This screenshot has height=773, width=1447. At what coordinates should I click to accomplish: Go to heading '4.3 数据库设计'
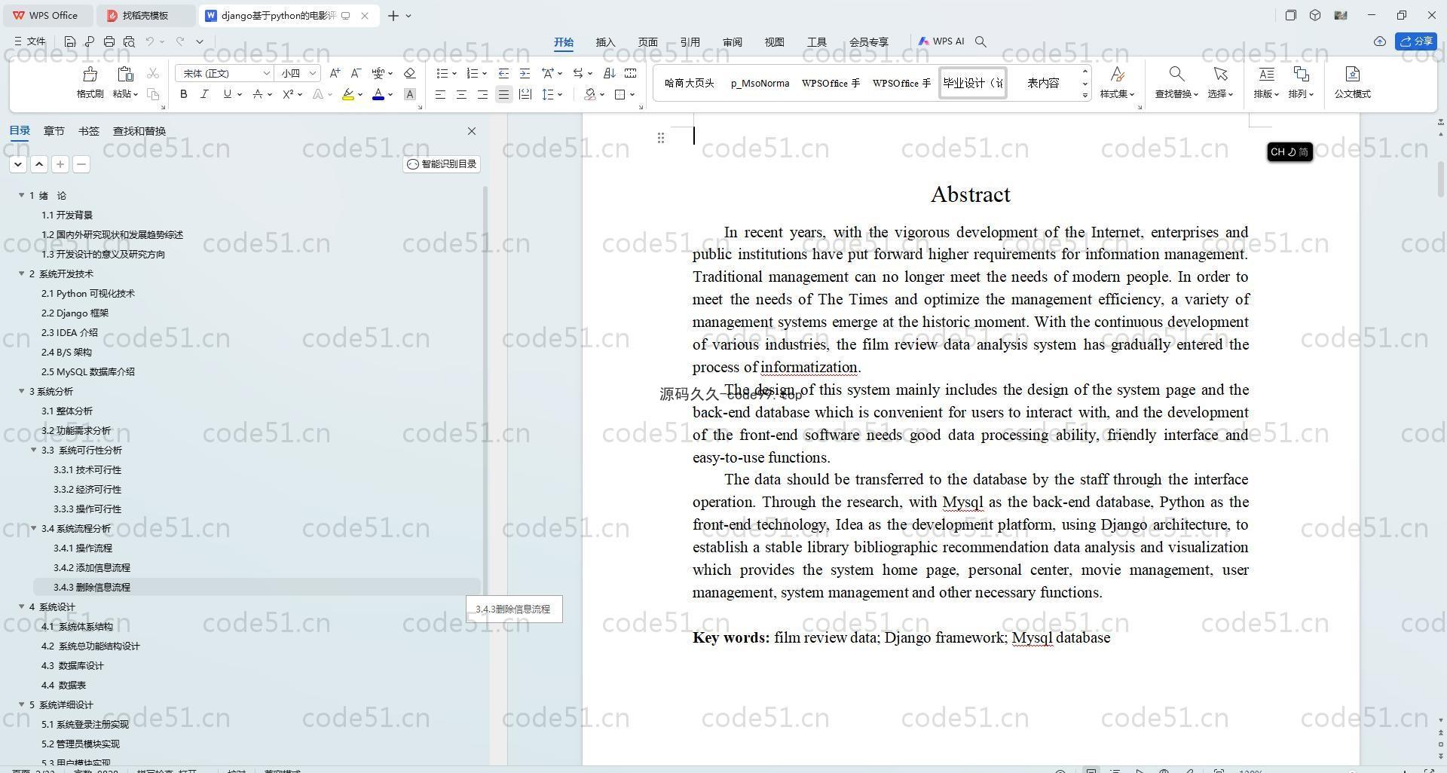coord(72,665)
